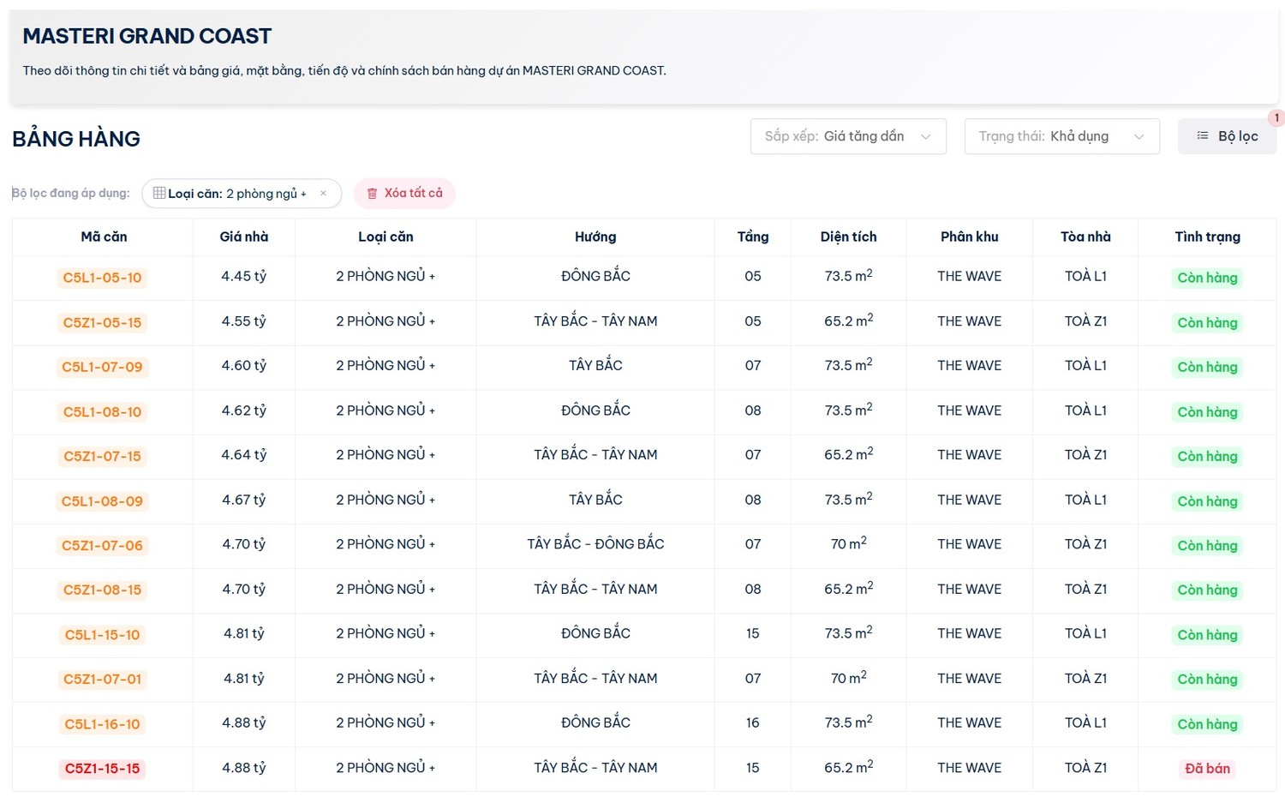Click the grid icon in Loại căn chip

159,194
